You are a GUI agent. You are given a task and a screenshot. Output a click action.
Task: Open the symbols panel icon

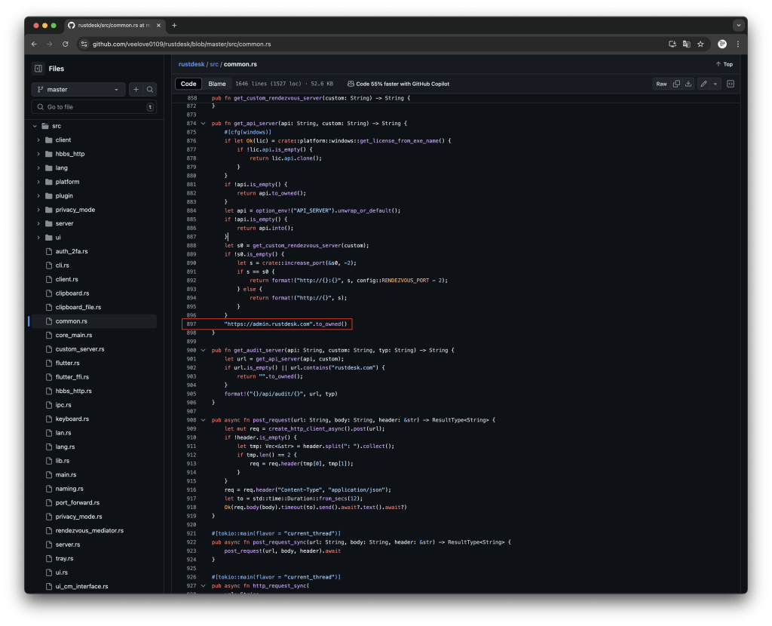730,84
